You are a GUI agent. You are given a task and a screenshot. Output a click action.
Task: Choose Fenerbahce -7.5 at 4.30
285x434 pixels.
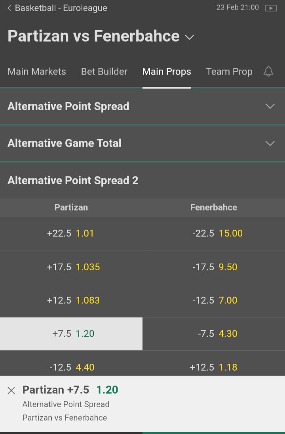point(214,334)
